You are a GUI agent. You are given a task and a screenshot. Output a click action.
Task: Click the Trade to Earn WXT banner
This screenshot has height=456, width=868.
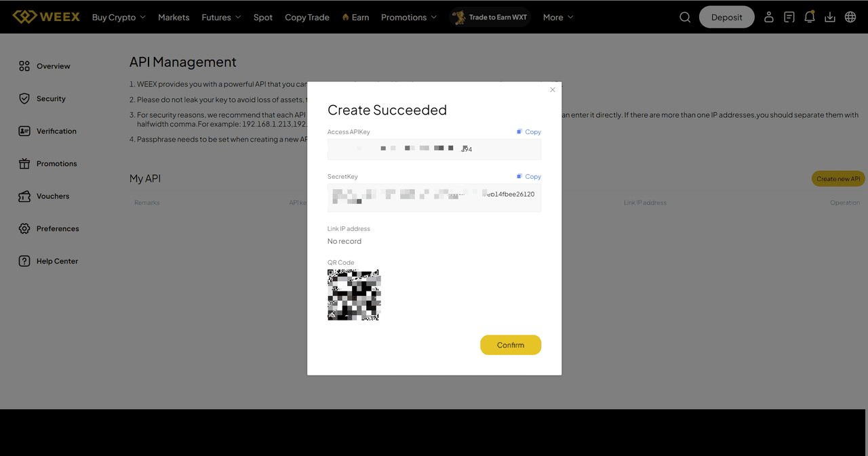pos(491,17)
